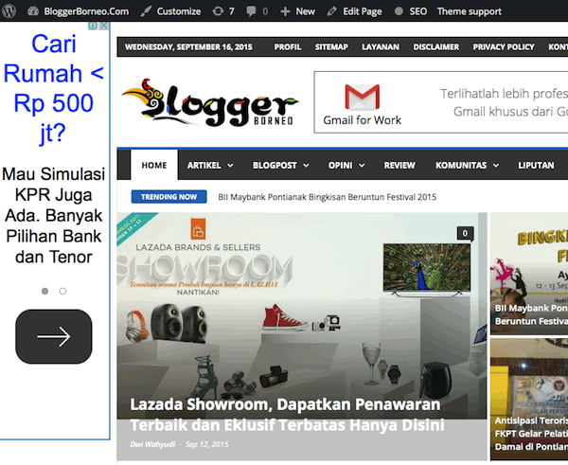This screenshot has height=465, width=568.
Task: Click the black arrow button in the ad
Action: coord(54,336)
